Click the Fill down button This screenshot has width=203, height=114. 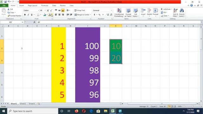point(164,12)
